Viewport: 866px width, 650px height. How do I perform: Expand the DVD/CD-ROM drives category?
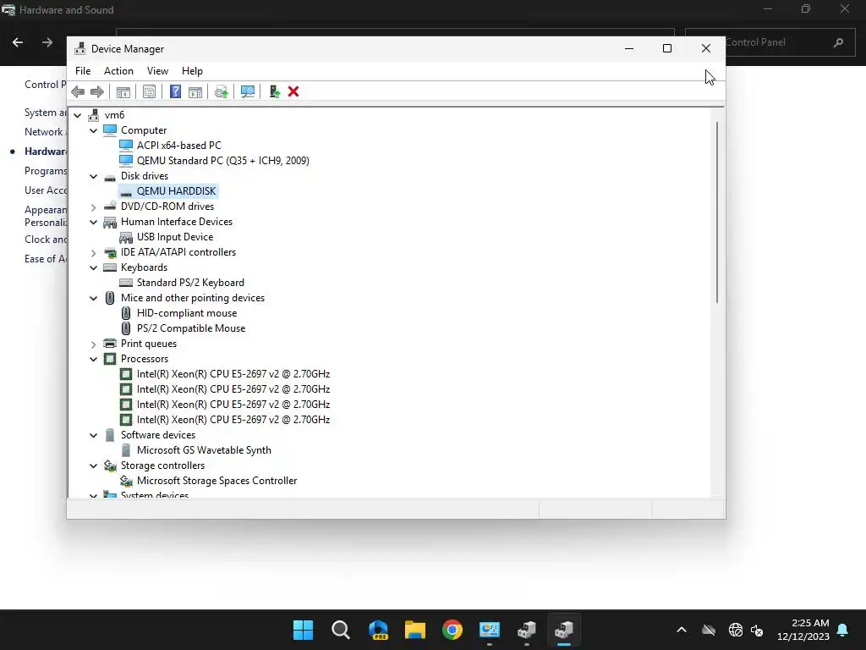point(93,207)
